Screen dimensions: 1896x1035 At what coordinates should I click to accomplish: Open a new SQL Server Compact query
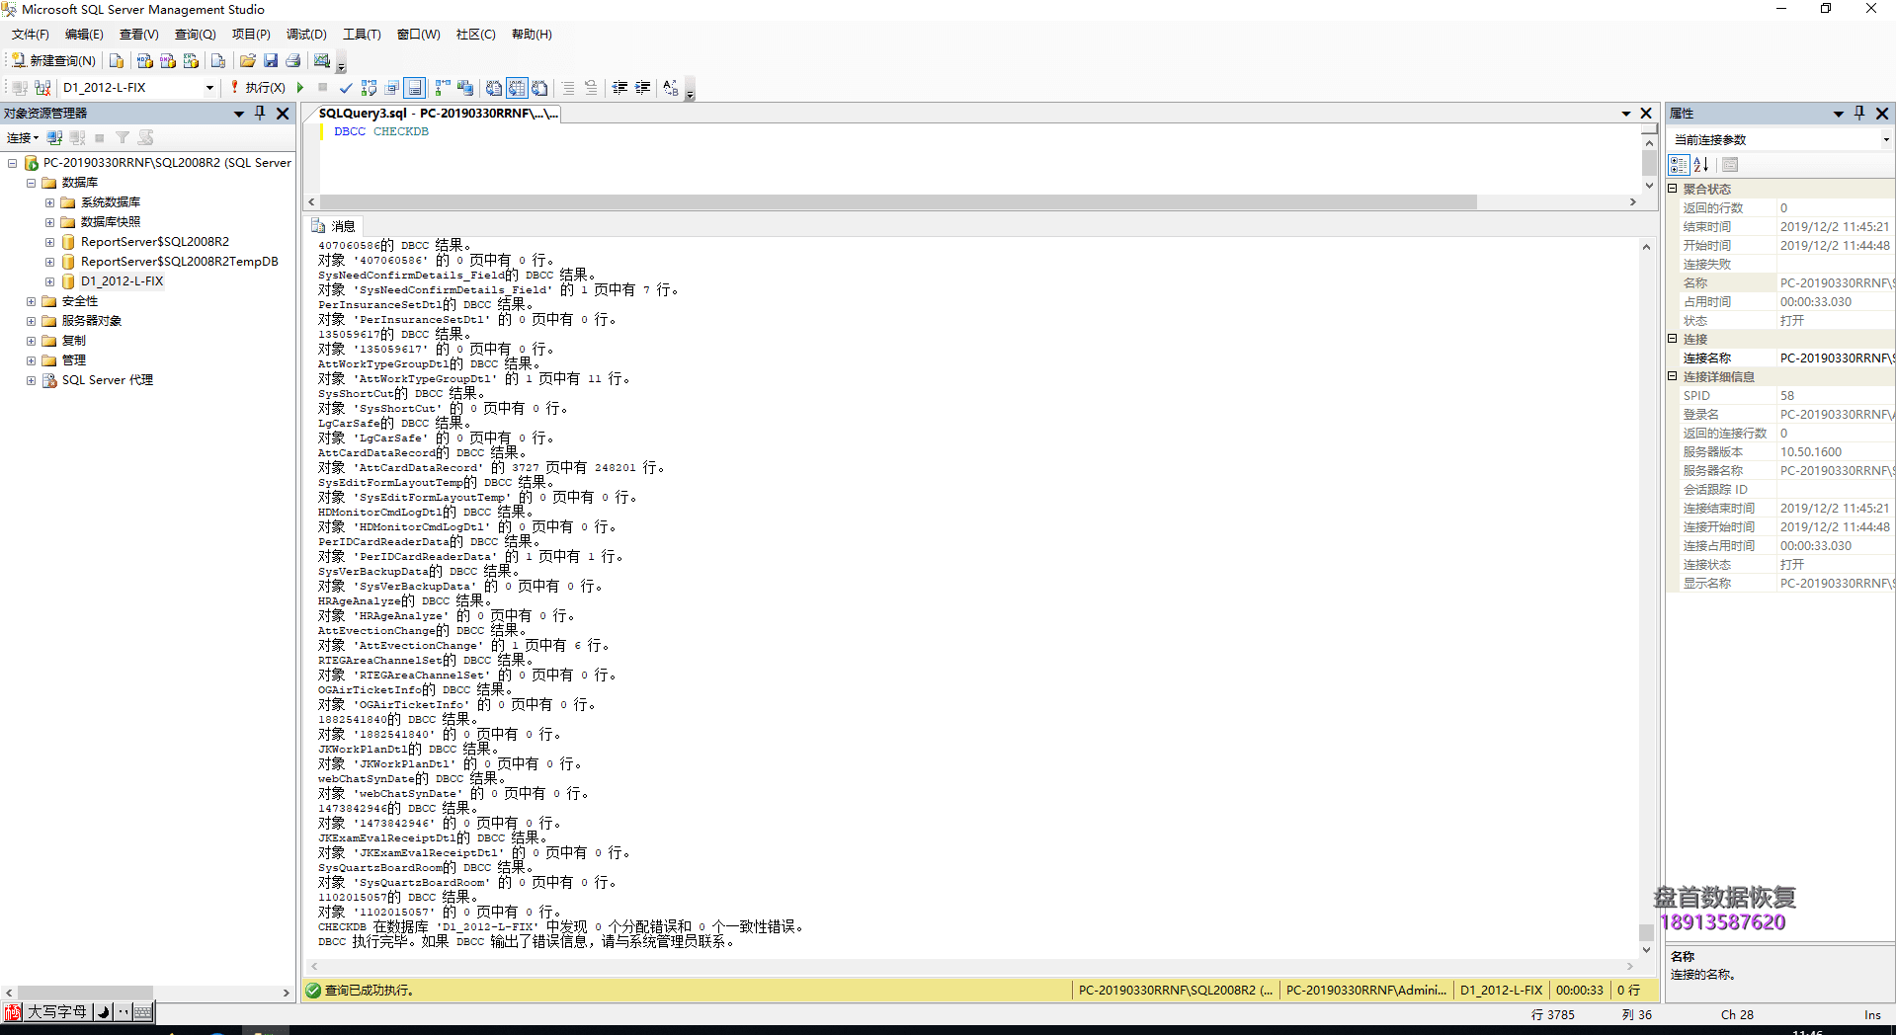coord(218,60)
